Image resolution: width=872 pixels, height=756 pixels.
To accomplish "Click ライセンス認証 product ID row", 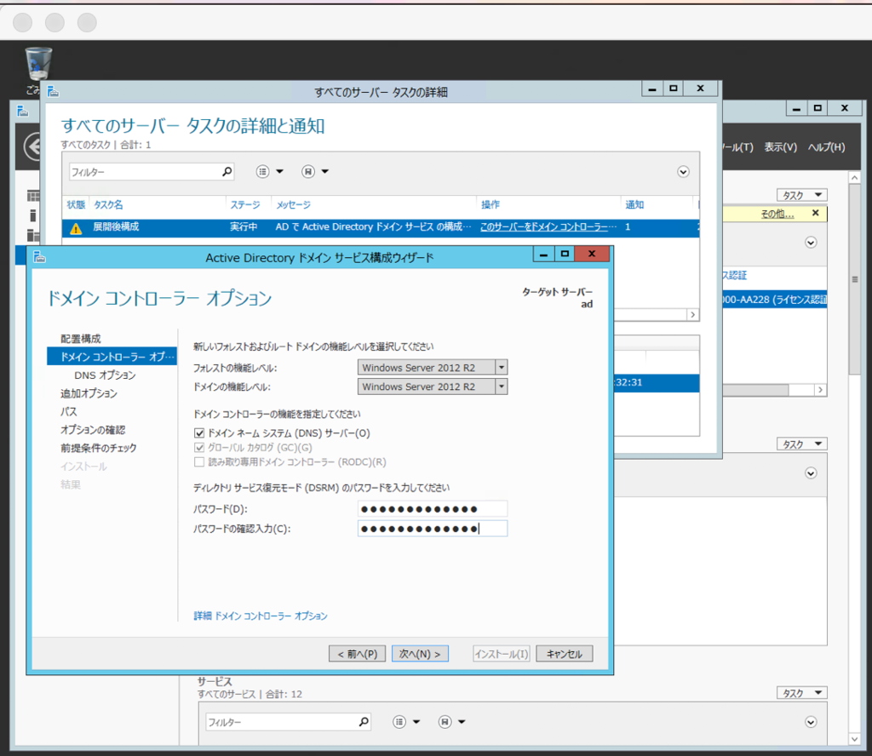I will [775, 300].
